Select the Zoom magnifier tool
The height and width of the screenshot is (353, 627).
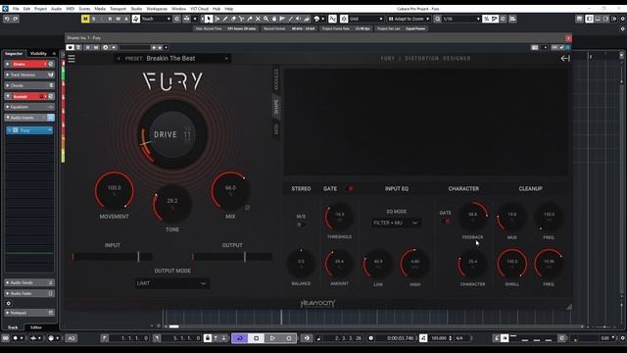[x=265, y=19]
